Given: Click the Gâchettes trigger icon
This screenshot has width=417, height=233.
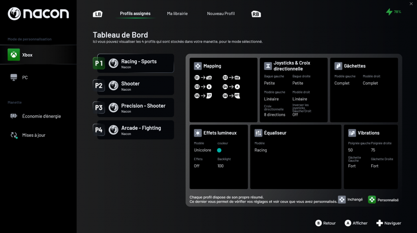Looking at the screenshot, I should coord(338,66).
